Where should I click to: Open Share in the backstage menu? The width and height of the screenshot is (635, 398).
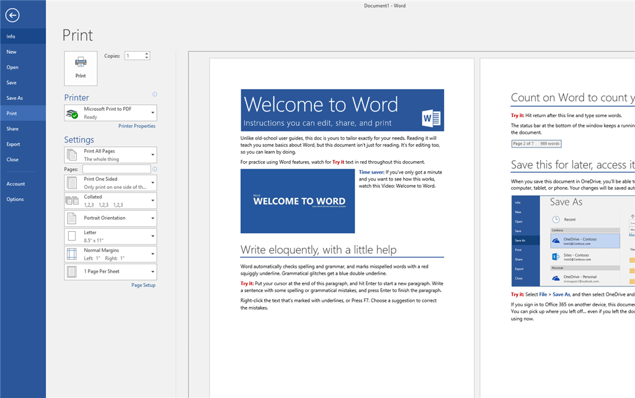pos(23,129)
